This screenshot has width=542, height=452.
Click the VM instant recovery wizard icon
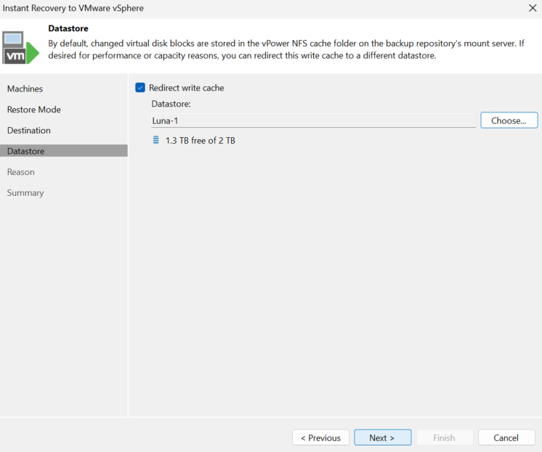21,48
